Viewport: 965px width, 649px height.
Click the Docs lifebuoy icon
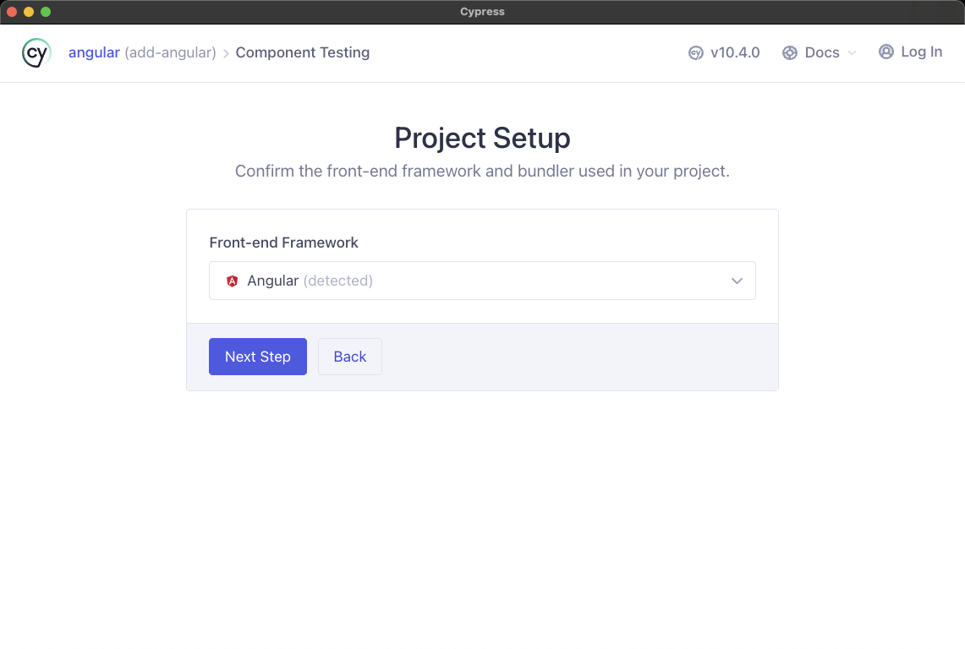click(790, 53)
